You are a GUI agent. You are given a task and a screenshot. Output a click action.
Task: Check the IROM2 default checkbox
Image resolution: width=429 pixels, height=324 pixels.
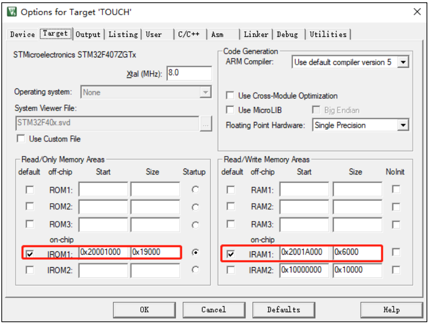[30, 270]
